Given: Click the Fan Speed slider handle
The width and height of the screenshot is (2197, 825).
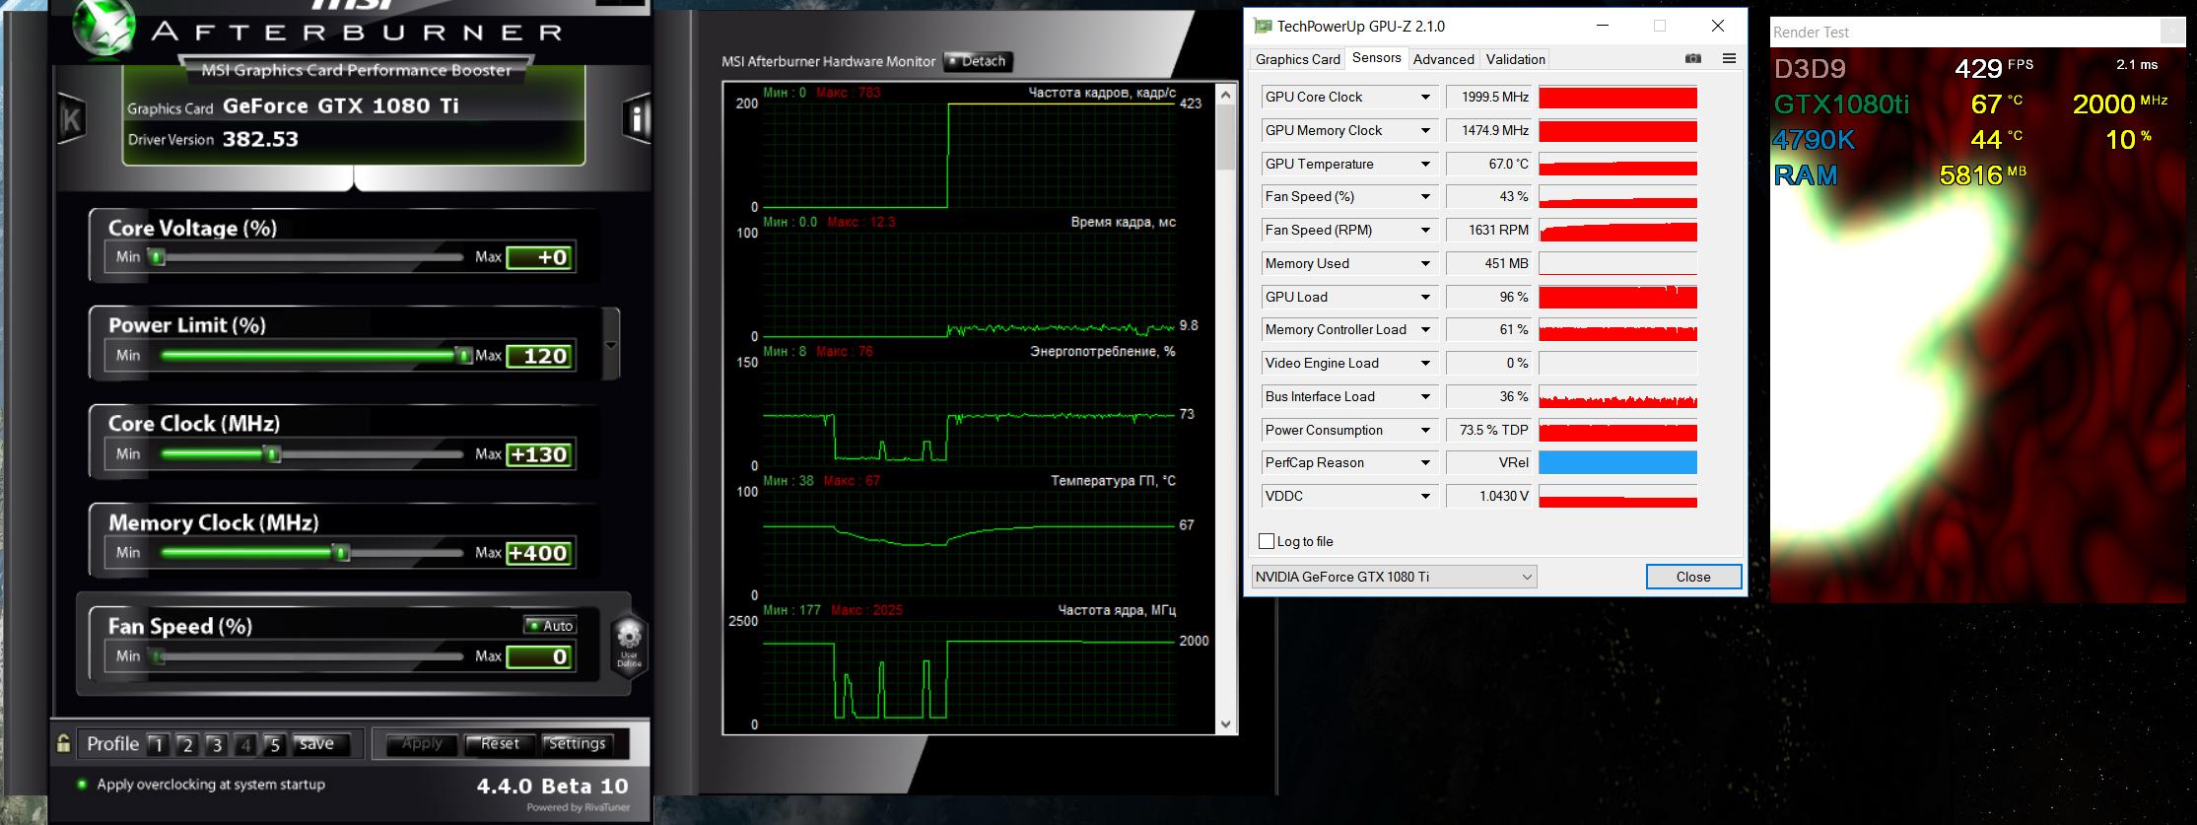Looking at the screenshot, I should tap(156, 656).
